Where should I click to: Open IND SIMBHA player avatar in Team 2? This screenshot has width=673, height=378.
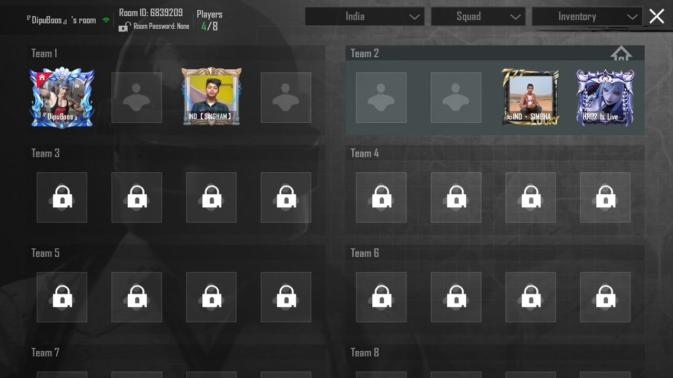tap(530, 97)
